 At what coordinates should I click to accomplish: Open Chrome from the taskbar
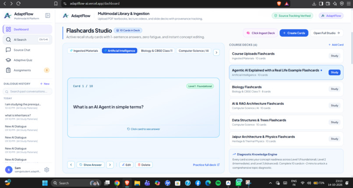(x=117, y=183)
